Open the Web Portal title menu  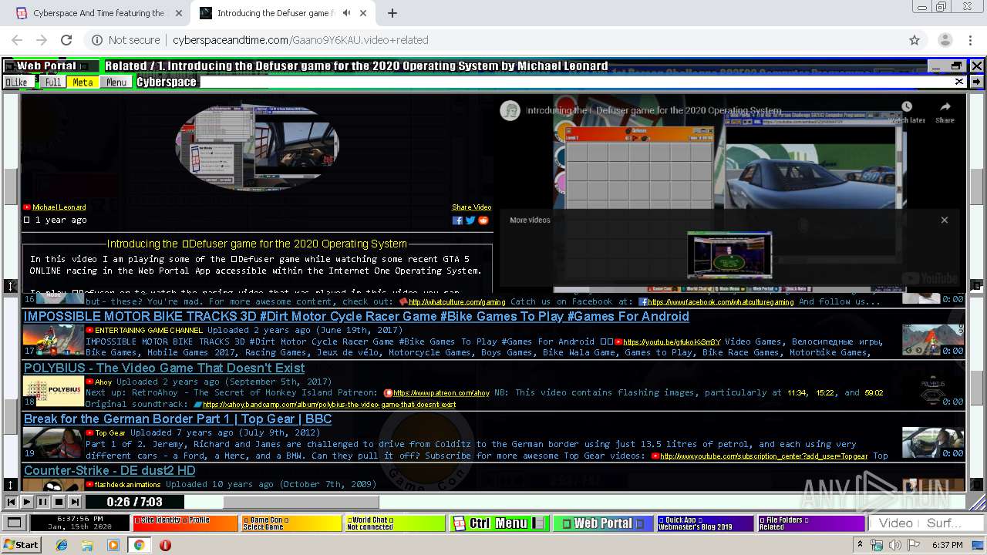coord(52,66)
